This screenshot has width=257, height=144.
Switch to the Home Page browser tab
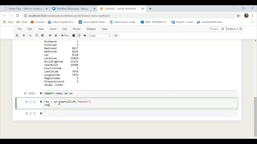[25, 9]
